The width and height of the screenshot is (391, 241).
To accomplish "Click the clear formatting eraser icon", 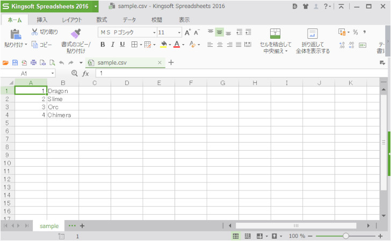I will [x=192, y=45].
